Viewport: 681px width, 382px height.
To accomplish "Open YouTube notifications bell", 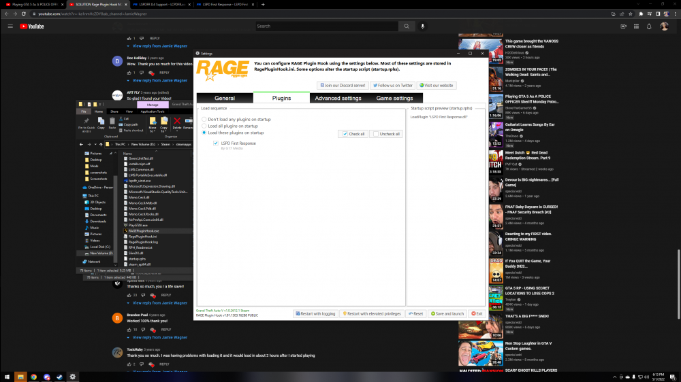I will 649,27.
